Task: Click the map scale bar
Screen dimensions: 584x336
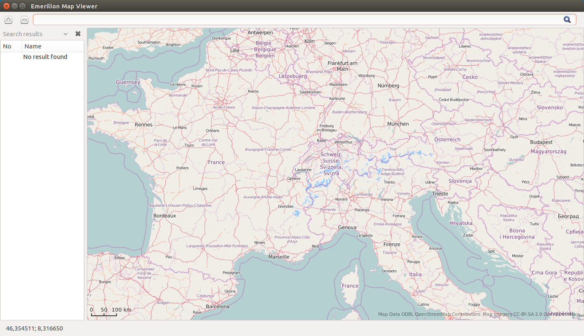Action: pos(105,312)
